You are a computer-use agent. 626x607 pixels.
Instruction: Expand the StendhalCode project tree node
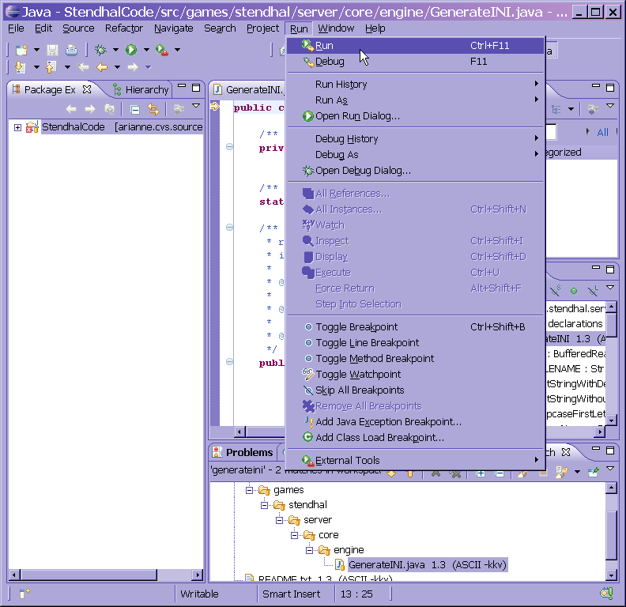pos(17,127)
